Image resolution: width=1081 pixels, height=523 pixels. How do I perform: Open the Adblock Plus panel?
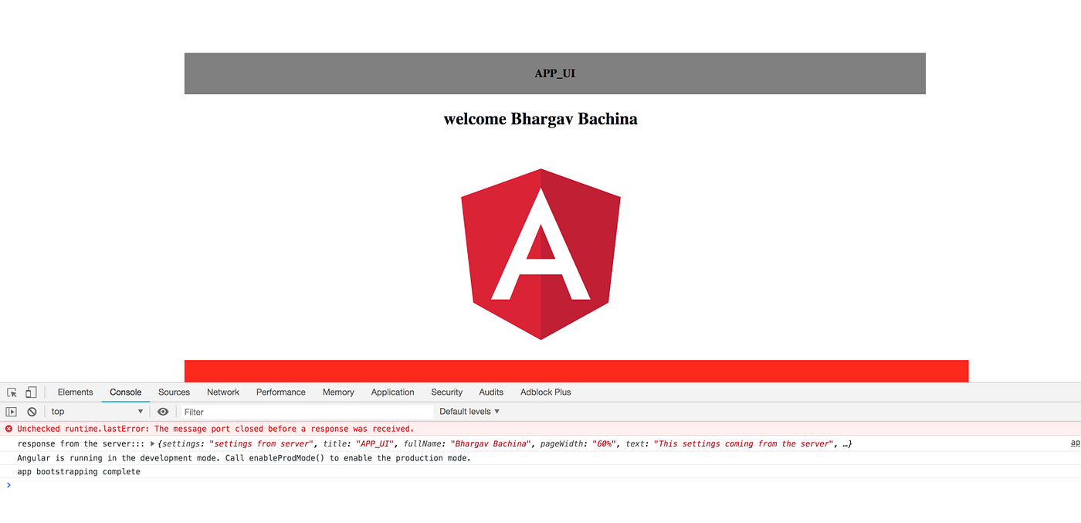pyautogui.click(x=545, y=392)
